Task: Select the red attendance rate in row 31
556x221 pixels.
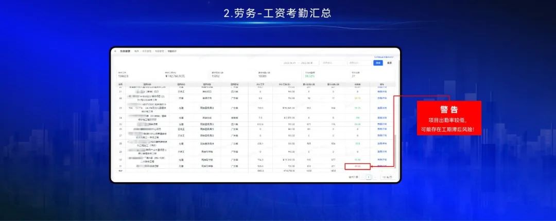Action: pos(357,166)
